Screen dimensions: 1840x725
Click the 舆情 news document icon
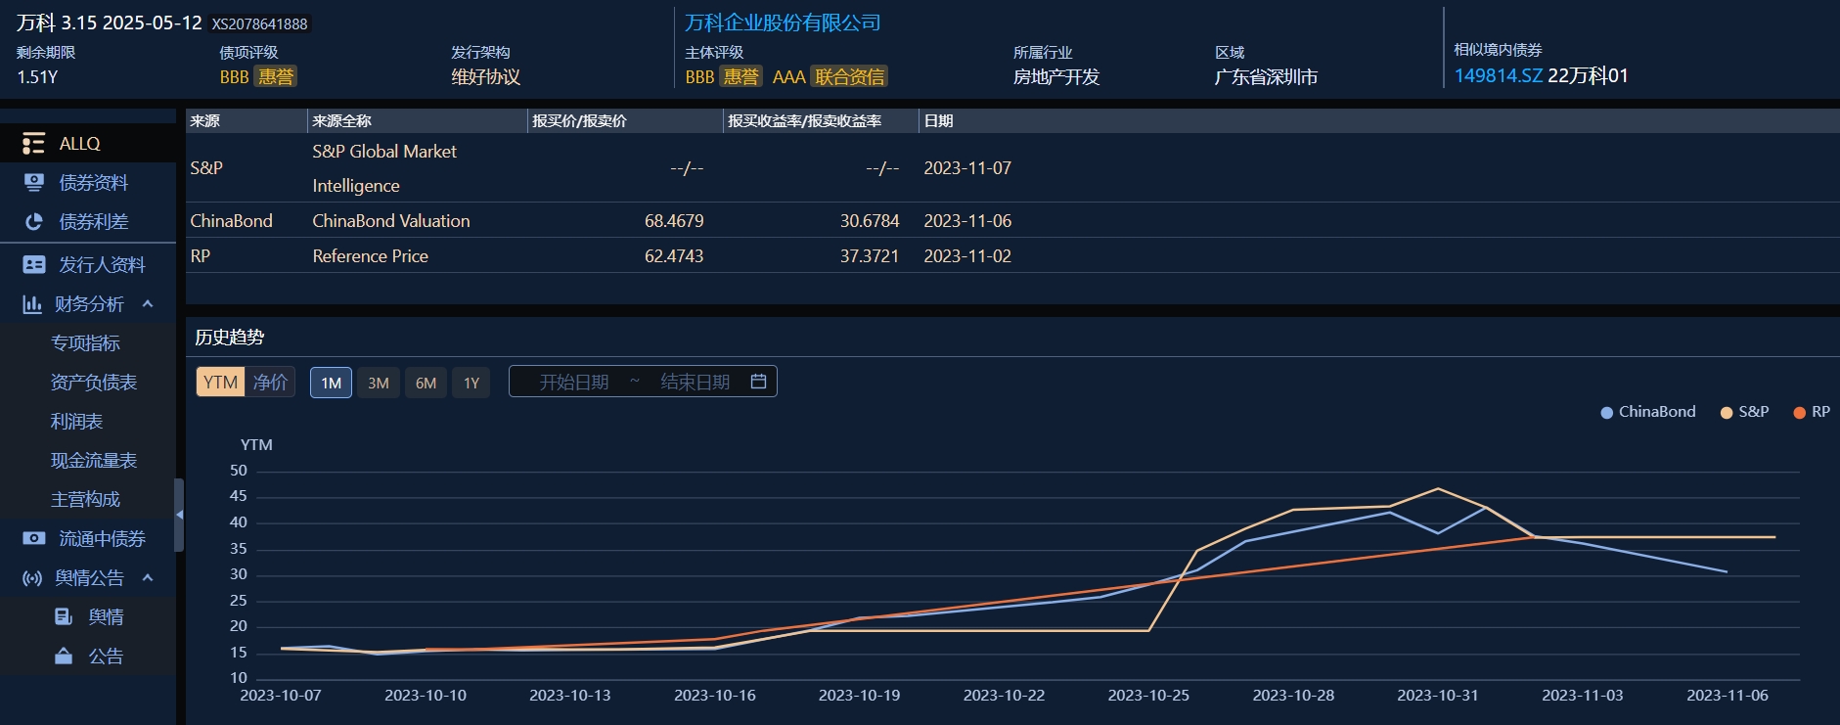pyautogui.click(x=64, y=616)
